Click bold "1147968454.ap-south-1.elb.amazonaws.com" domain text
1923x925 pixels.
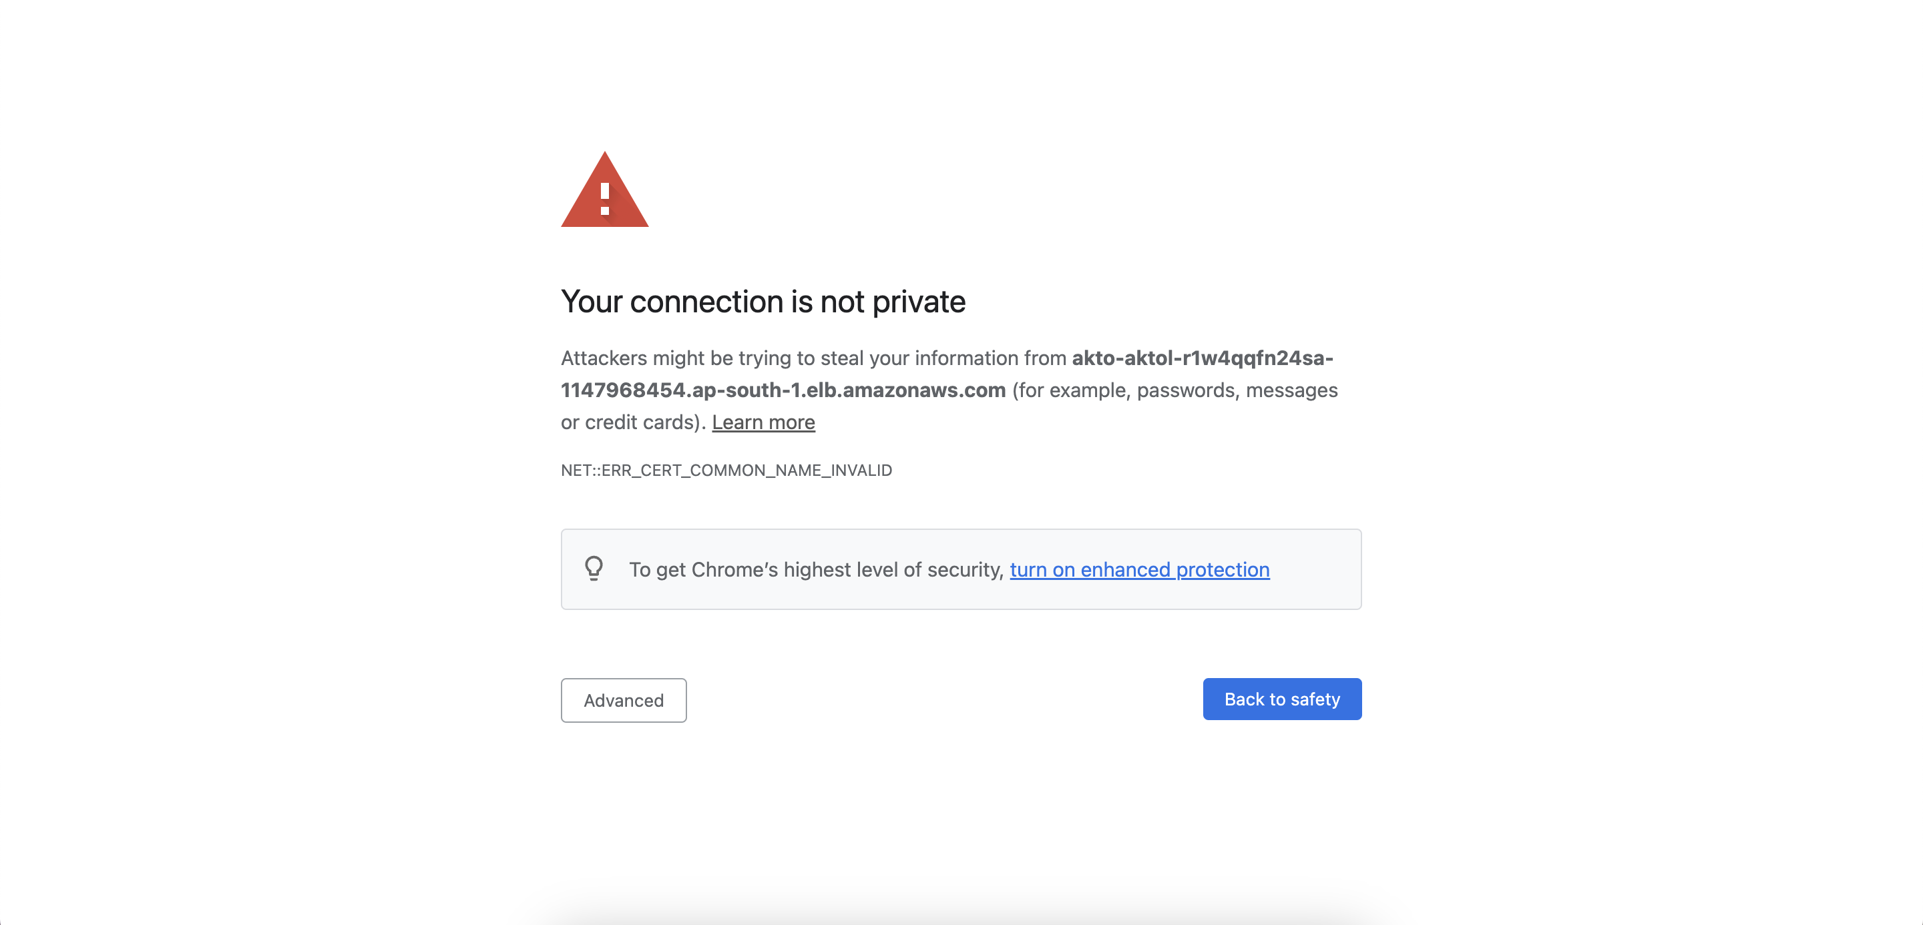click(x=783, y=390)
